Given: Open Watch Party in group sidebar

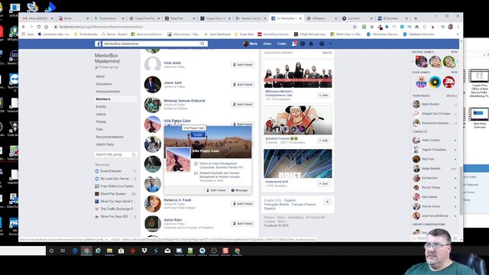Looking at the screenshot, I should pos(105,144).
